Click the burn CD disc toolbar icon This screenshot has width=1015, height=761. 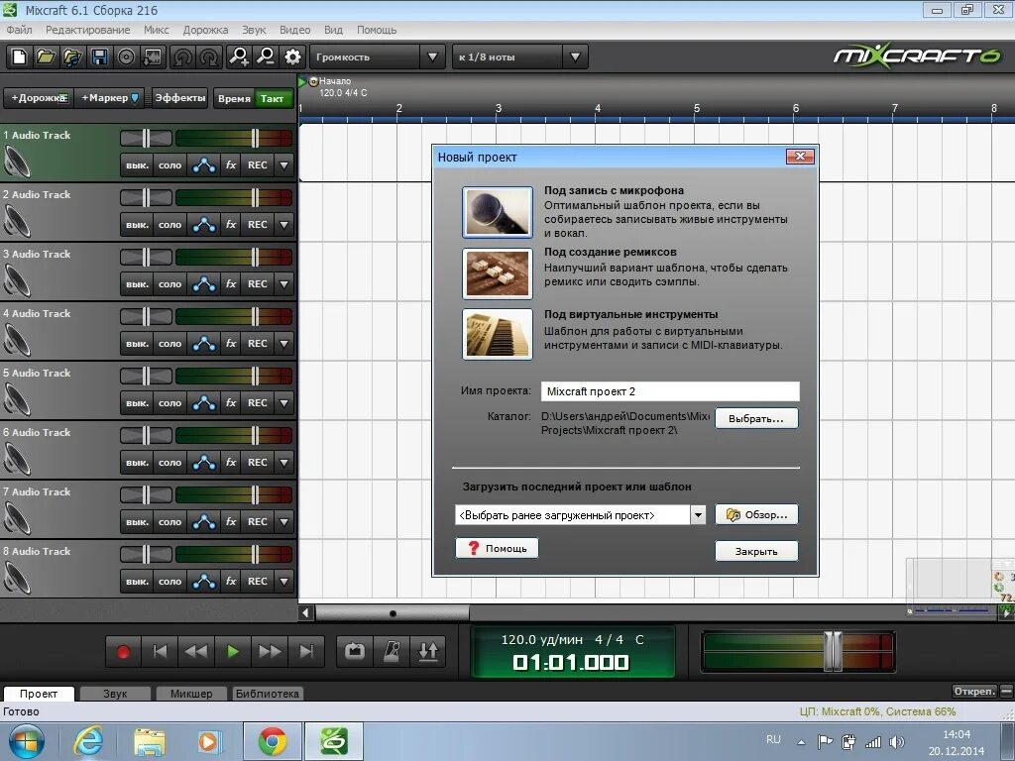click(126, 56)
